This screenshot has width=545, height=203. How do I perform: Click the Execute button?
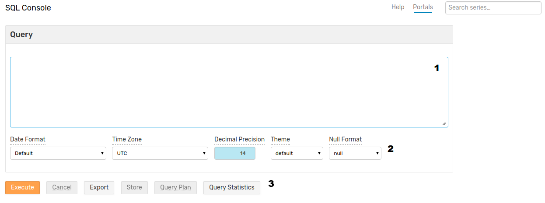coord(22,187)
